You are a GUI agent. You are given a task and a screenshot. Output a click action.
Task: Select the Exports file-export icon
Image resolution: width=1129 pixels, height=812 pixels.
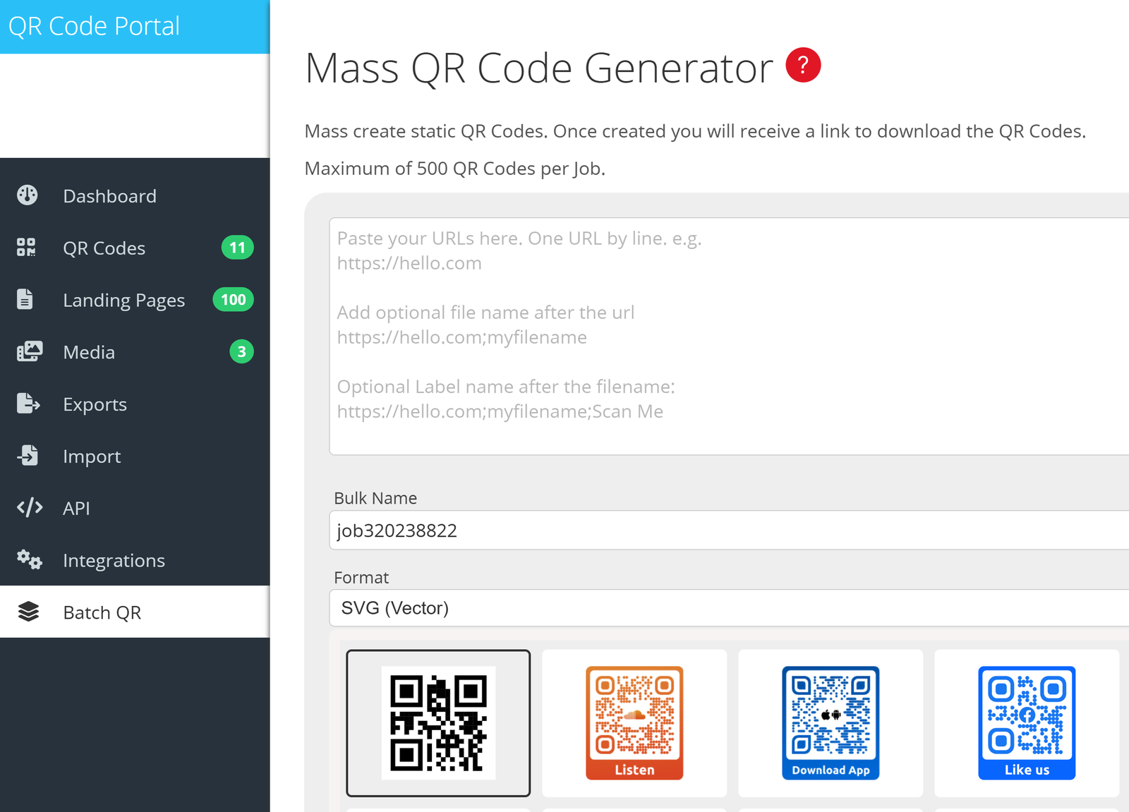pyautogui.click(x=28, y=404)
